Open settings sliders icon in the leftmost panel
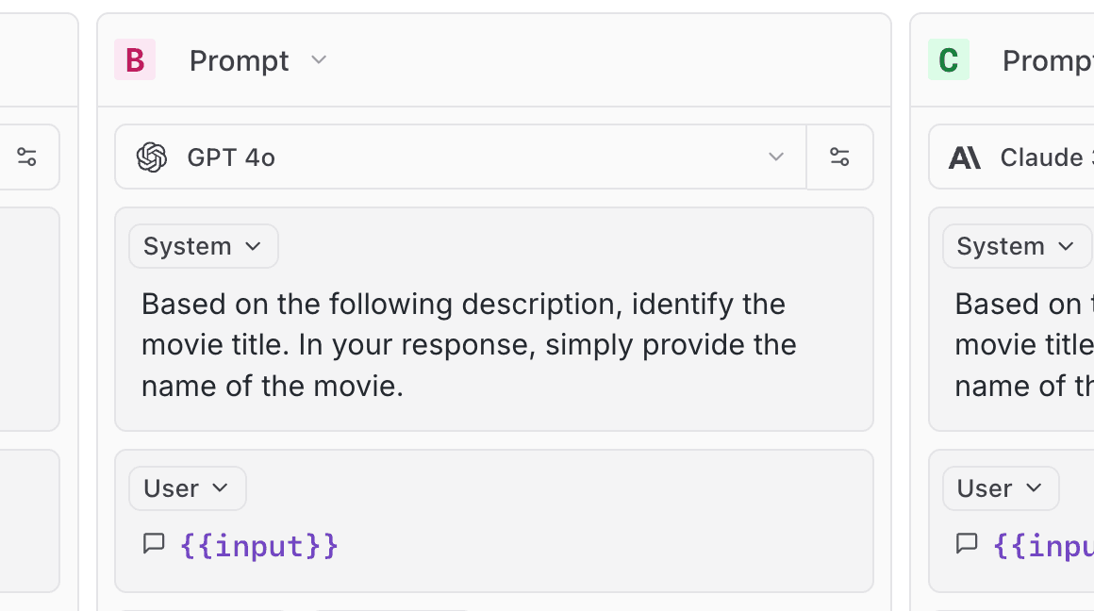The height and width of the screenshot is (611, 1094). [x=26, y=157]
